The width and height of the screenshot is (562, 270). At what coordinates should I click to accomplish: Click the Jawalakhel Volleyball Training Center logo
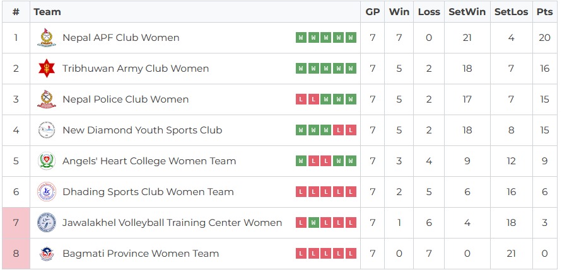pyautogui.click(x=46, y=223)
